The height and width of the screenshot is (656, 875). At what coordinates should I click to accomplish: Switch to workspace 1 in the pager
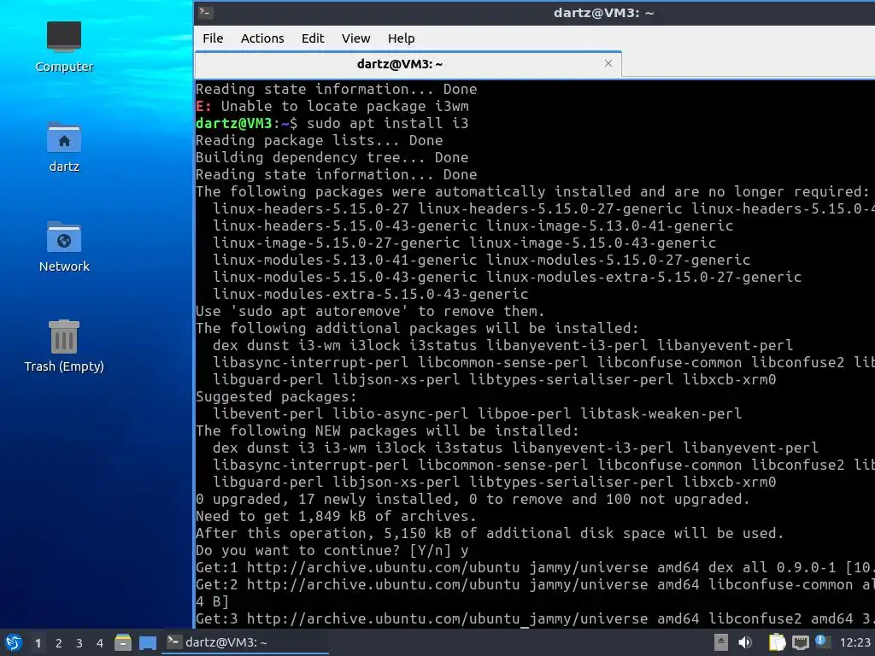click(x=38, y=643)
